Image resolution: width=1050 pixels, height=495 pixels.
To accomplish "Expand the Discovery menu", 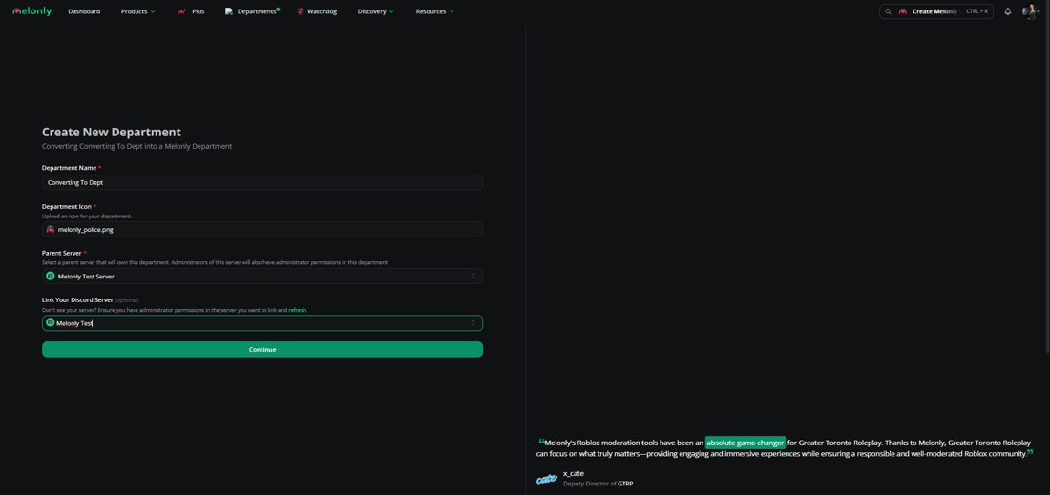I will pos(376,11).
